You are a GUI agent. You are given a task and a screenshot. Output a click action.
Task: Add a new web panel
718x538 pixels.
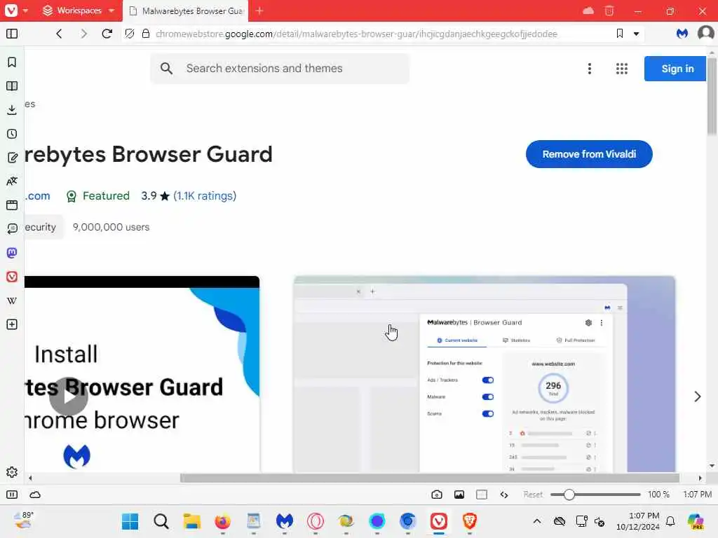tap(12, 324)
